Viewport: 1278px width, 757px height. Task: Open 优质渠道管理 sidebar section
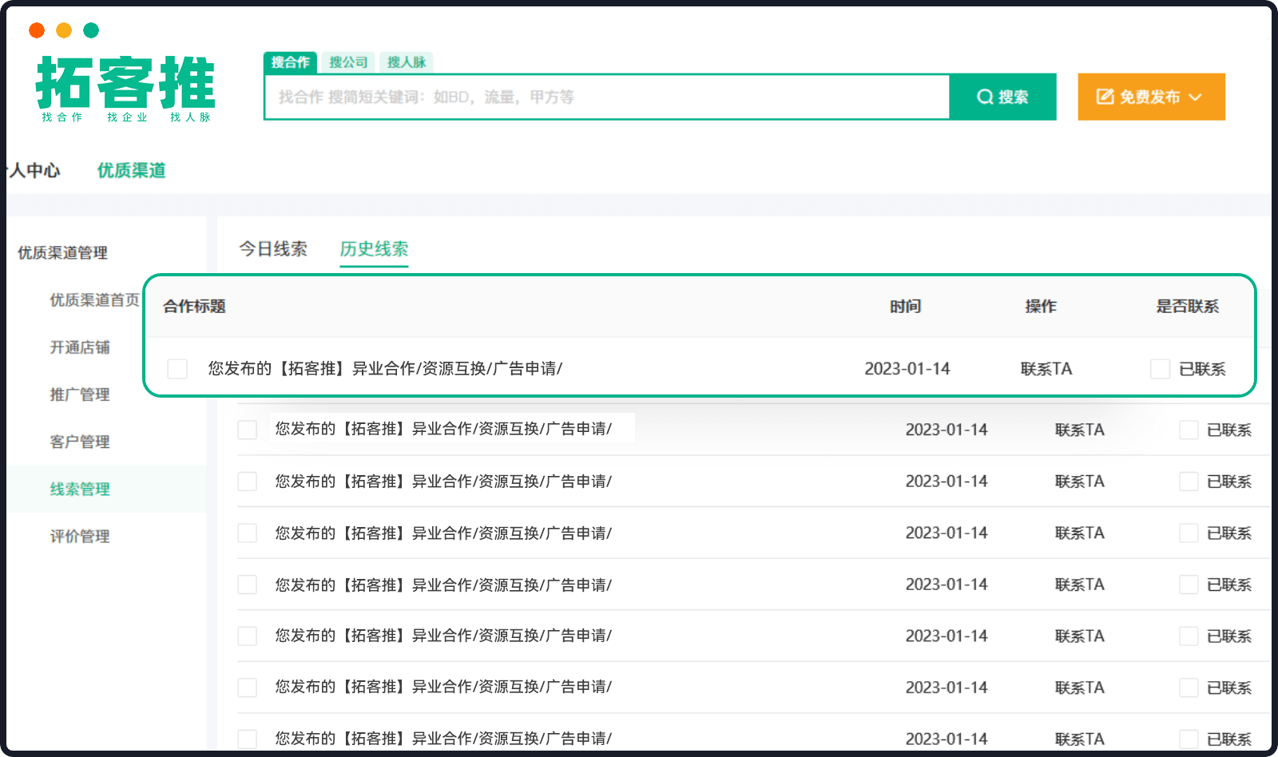point(62,252)
